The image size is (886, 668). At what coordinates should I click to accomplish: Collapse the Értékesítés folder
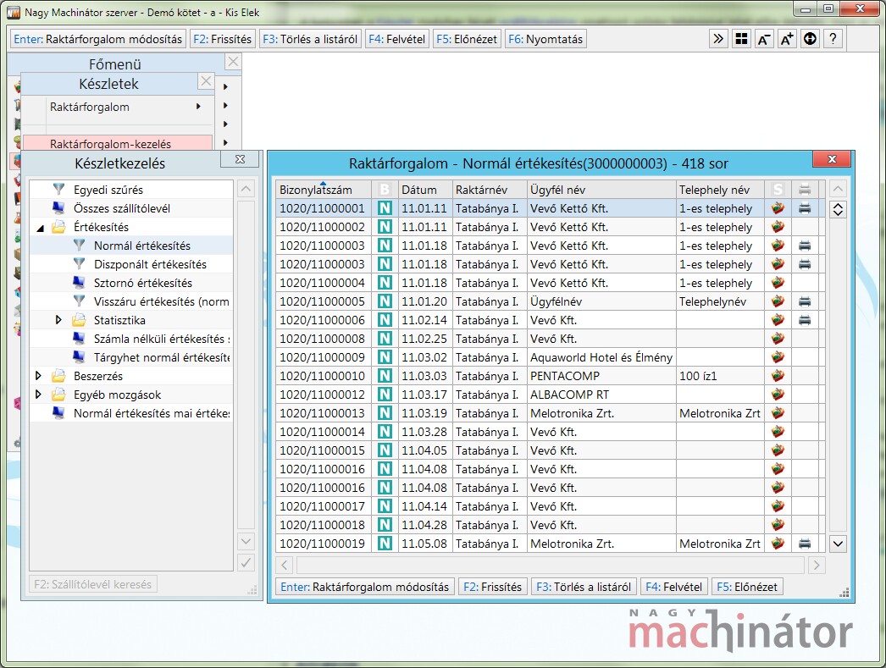(x=41, y=228)
